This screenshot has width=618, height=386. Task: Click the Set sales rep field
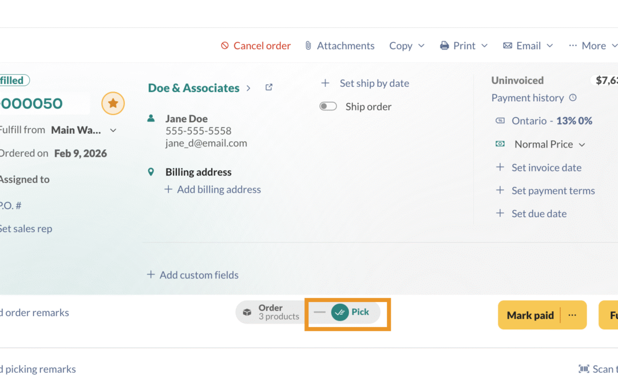[x=26, y=228]
